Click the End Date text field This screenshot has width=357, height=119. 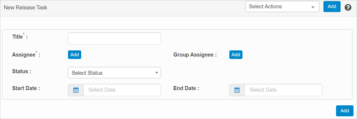pos(283,90)
